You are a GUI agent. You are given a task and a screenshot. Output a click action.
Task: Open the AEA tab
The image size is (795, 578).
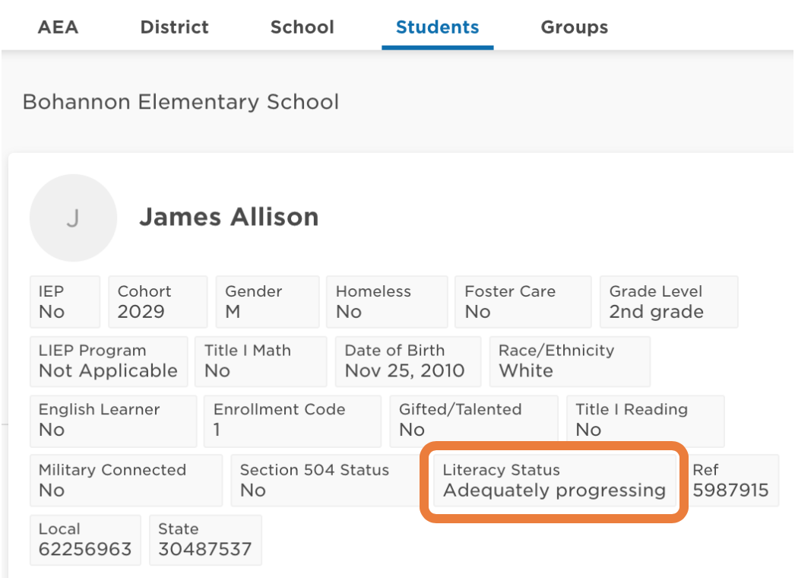click(58, 27)
